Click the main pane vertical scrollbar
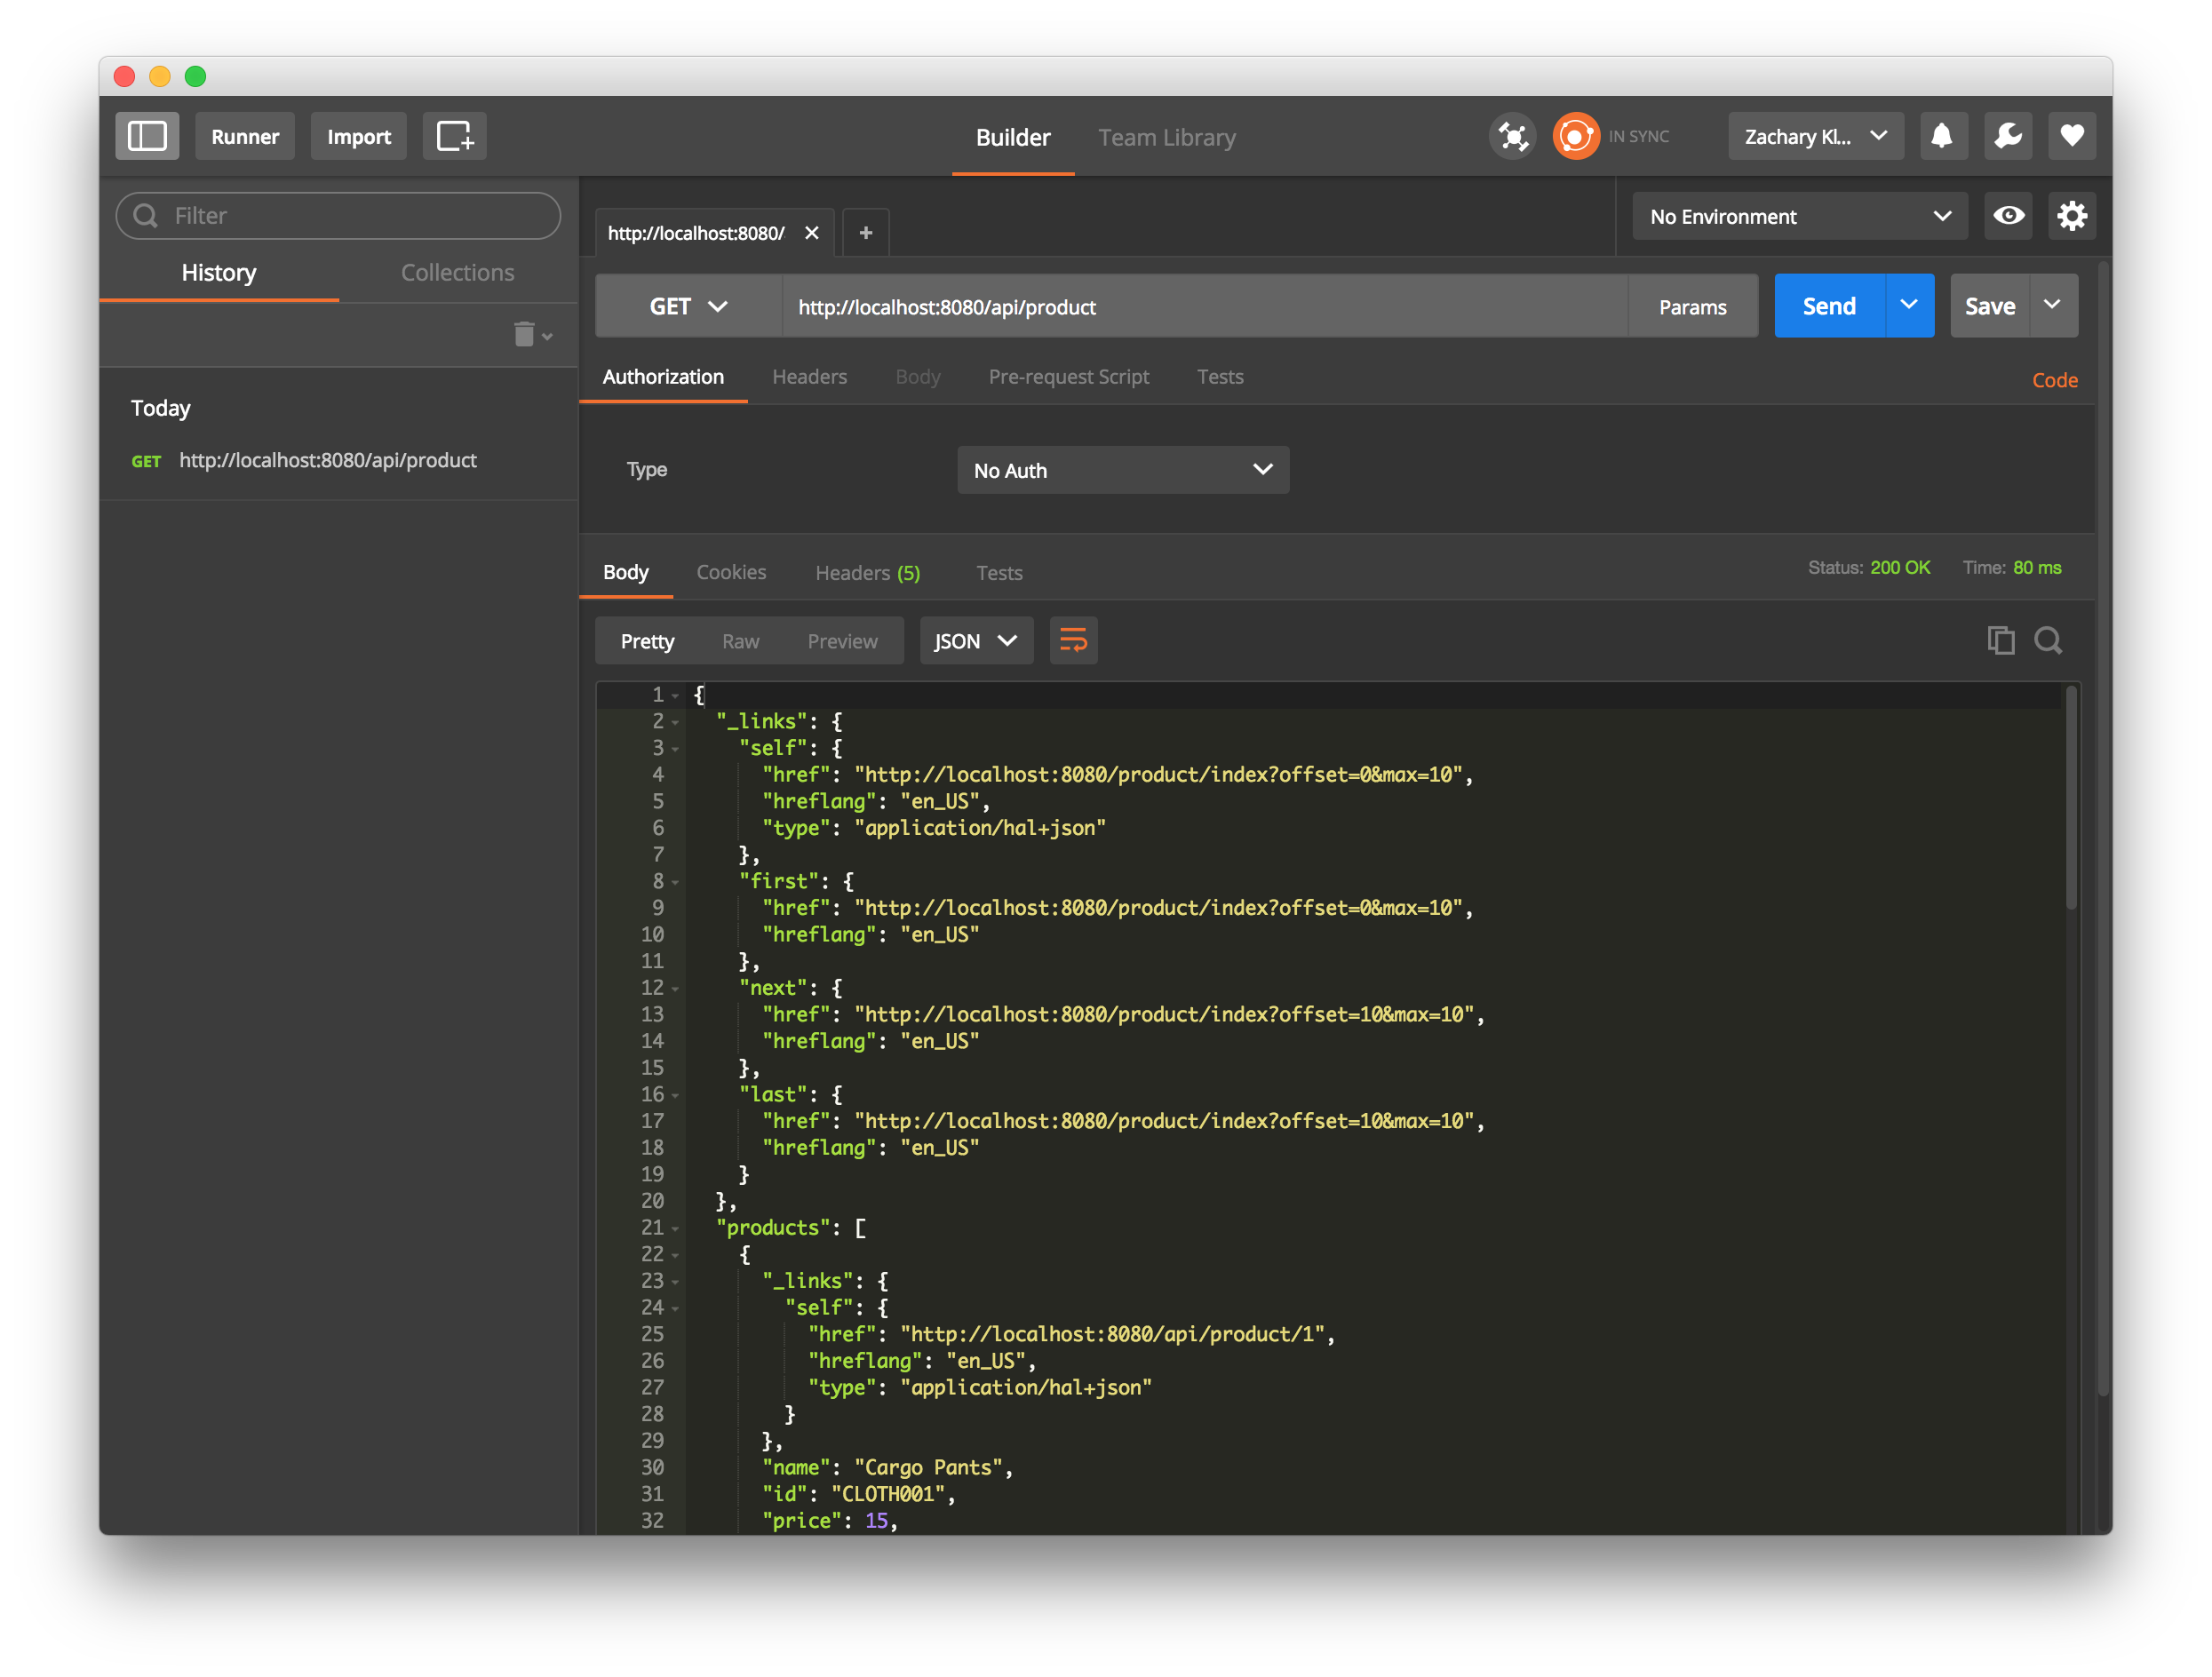Viewport: 2212px width, 1677px height. pyautogui.click(x=2103, y=830)
